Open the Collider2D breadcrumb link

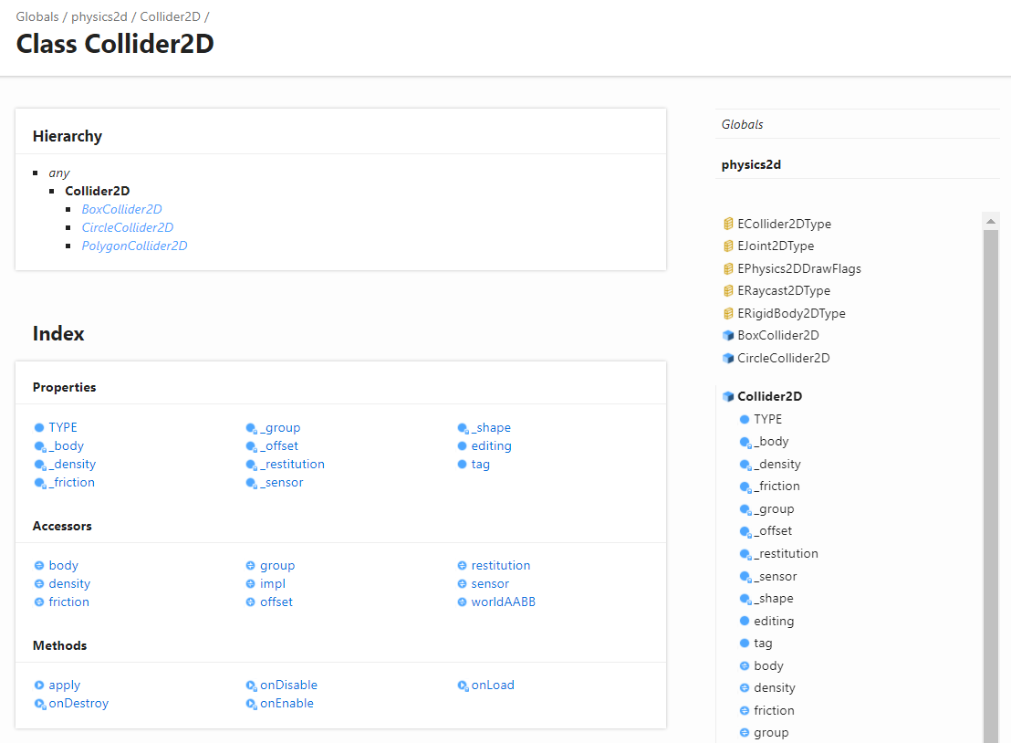[171, 16]
